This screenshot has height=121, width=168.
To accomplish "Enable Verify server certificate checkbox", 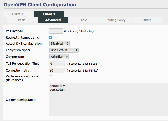I will (50, 77).
